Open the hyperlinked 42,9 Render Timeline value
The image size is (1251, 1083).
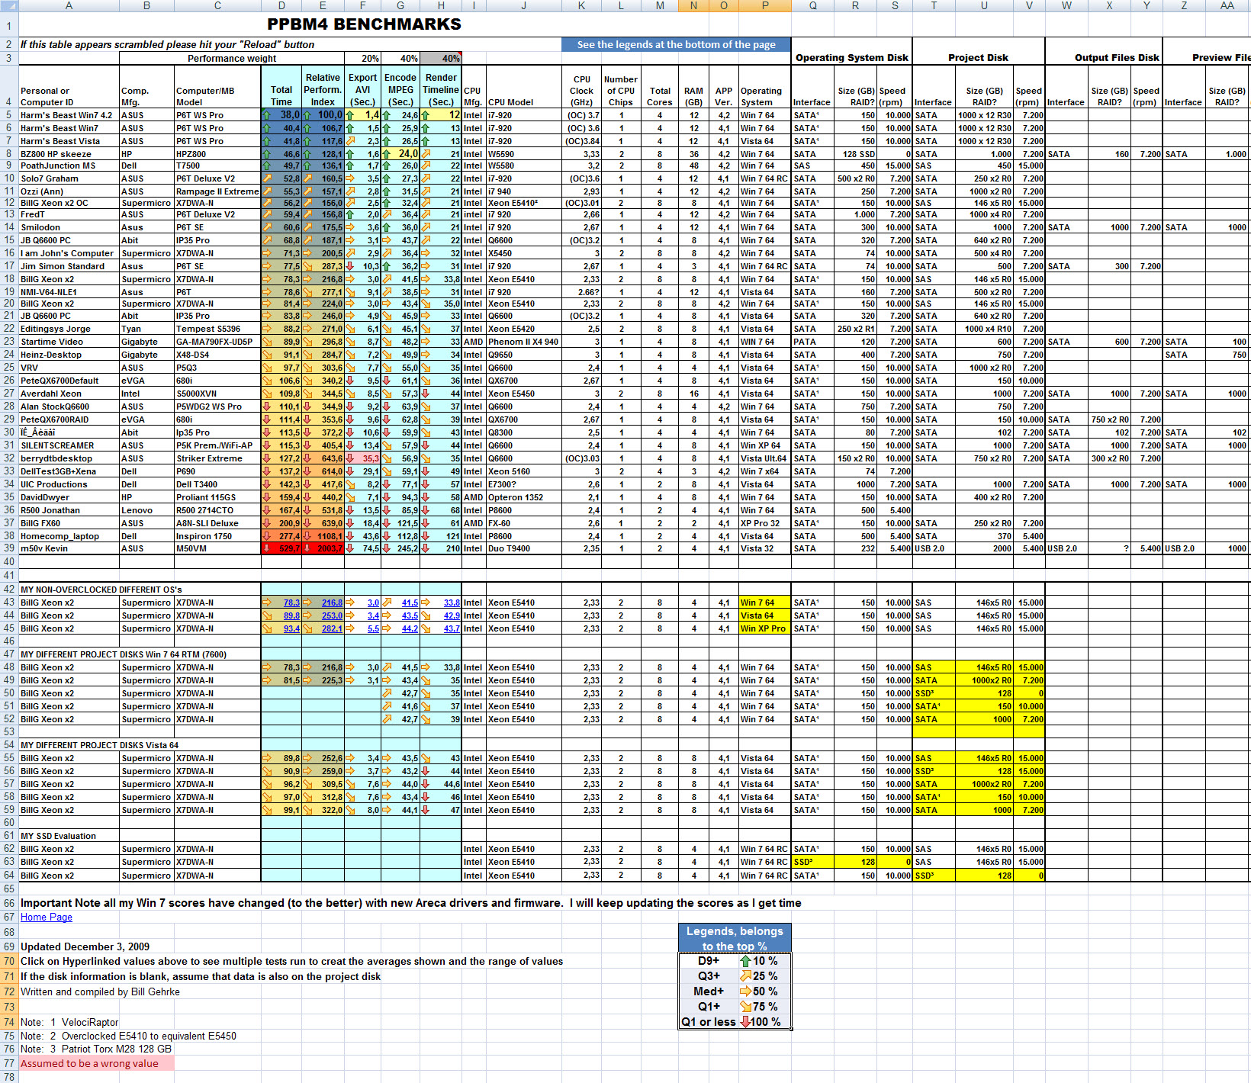point(452,615)
